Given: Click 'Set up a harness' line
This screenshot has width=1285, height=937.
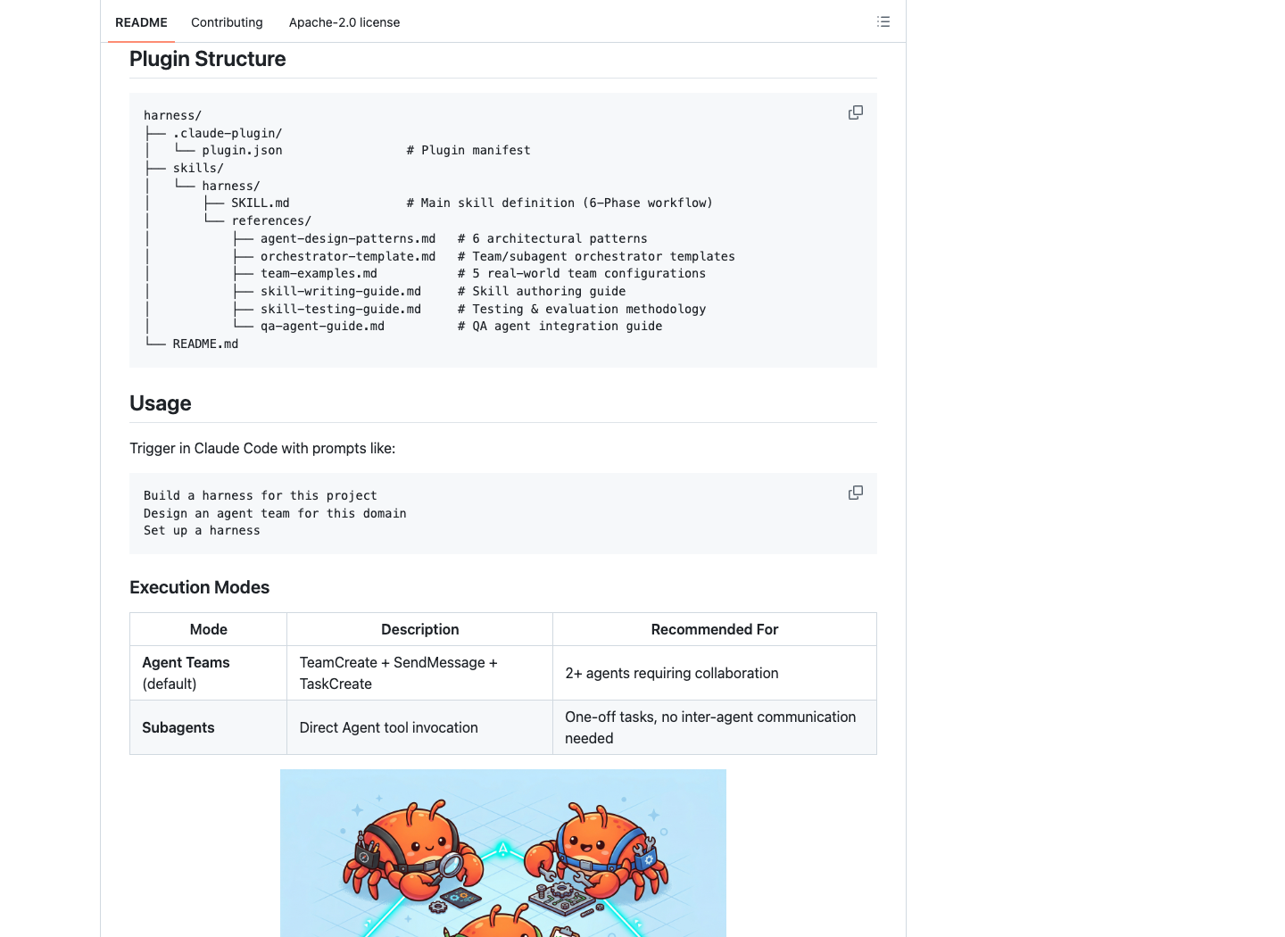Looking at the screenshot, I should 202,530.
